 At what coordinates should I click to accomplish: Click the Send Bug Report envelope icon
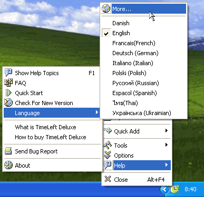pos(8,151)
